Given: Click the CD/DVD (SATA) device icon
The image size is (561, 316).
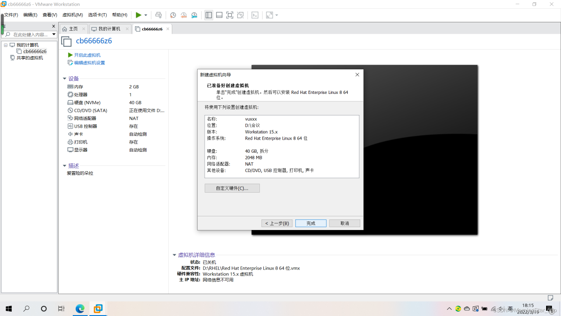Looking at the screenshot, I should 70,111.
